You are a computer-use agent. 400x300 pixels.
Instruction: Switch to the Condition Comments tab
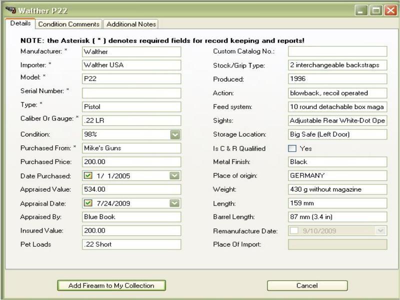68,24
